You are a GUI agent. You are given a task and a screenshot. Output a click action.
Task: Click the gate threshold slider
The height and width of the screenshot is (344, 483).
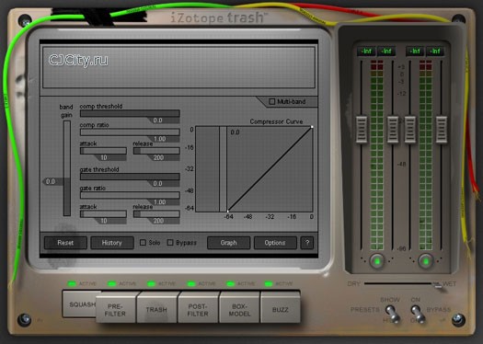[x=130, y=177]
